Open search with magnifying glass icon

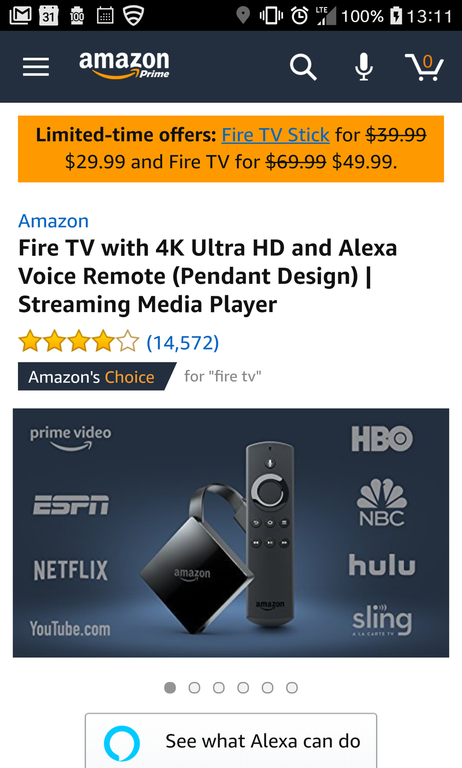point(303,67)
